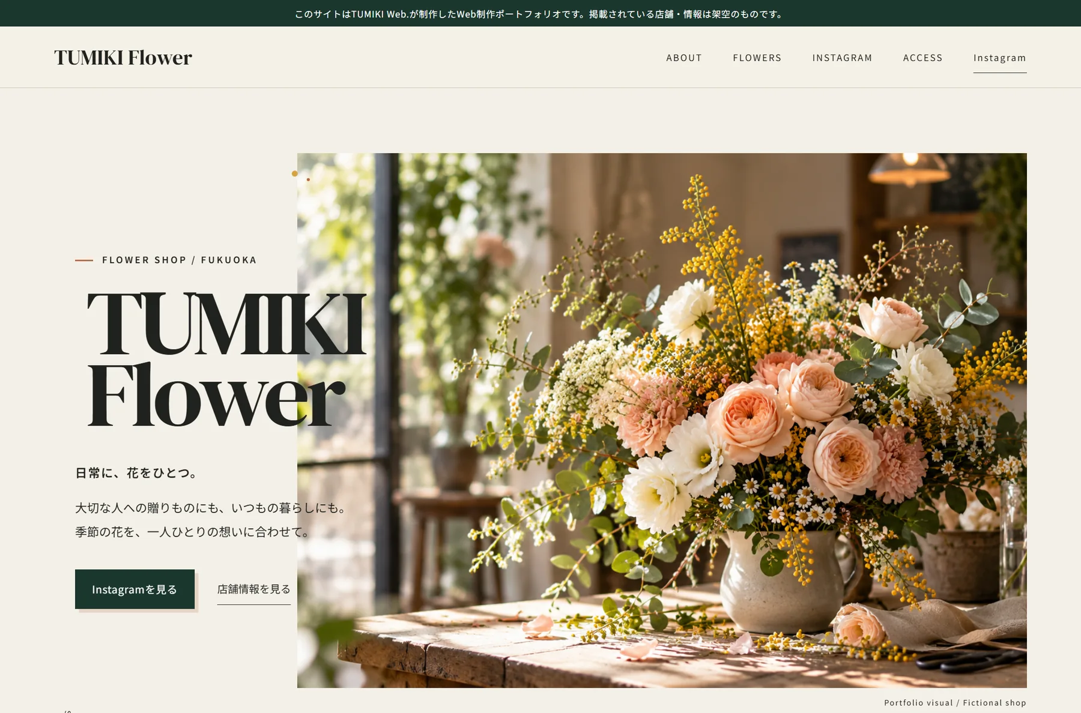Go to the FLOWERS navigation item
The image size is (1081, 713).
pos(757,58)
